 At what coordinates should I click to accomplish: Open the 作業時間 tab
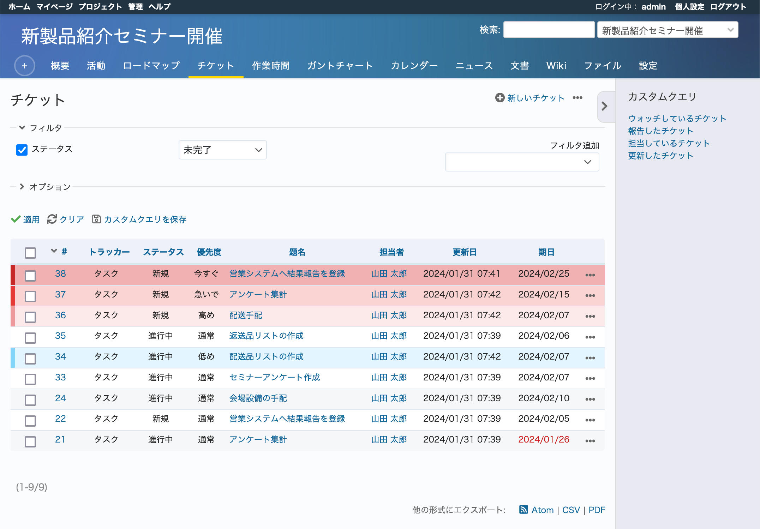271,66
